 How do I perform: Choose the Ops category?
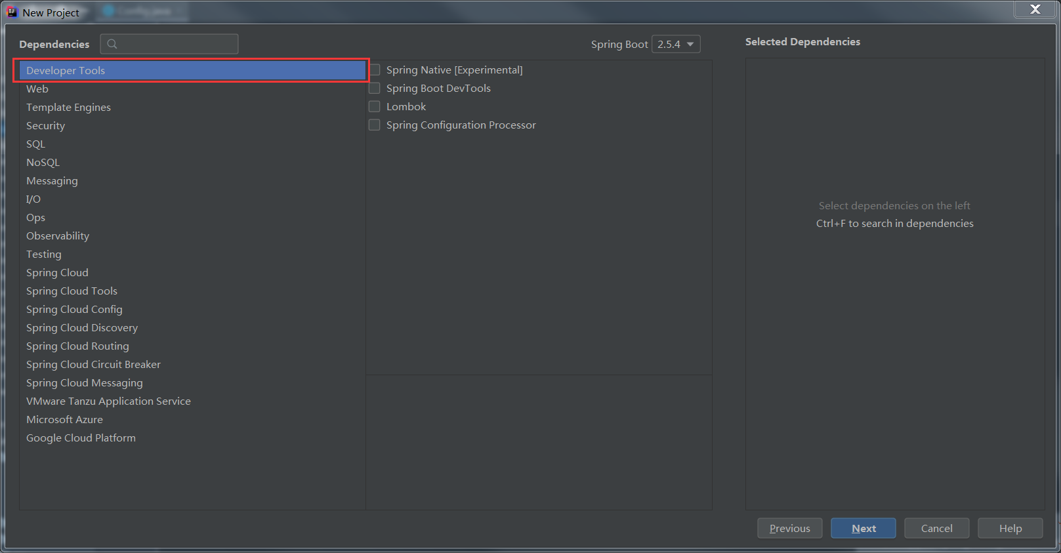pos(192,217)
